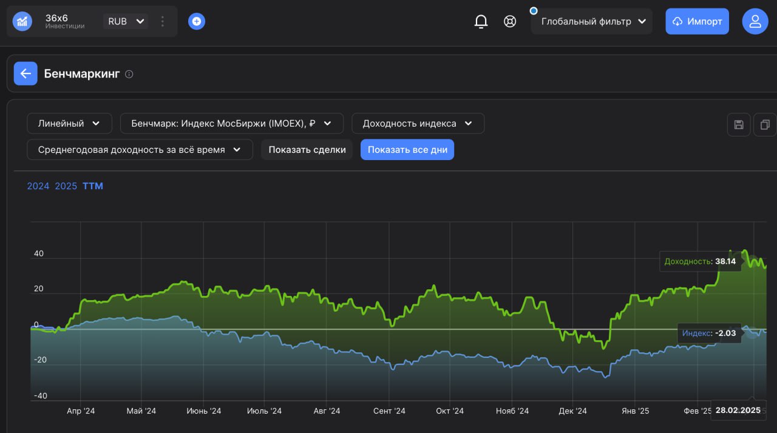The image size is (777, 433).
Task: Toggle the Показать все дни button
Action: (407, 150)
